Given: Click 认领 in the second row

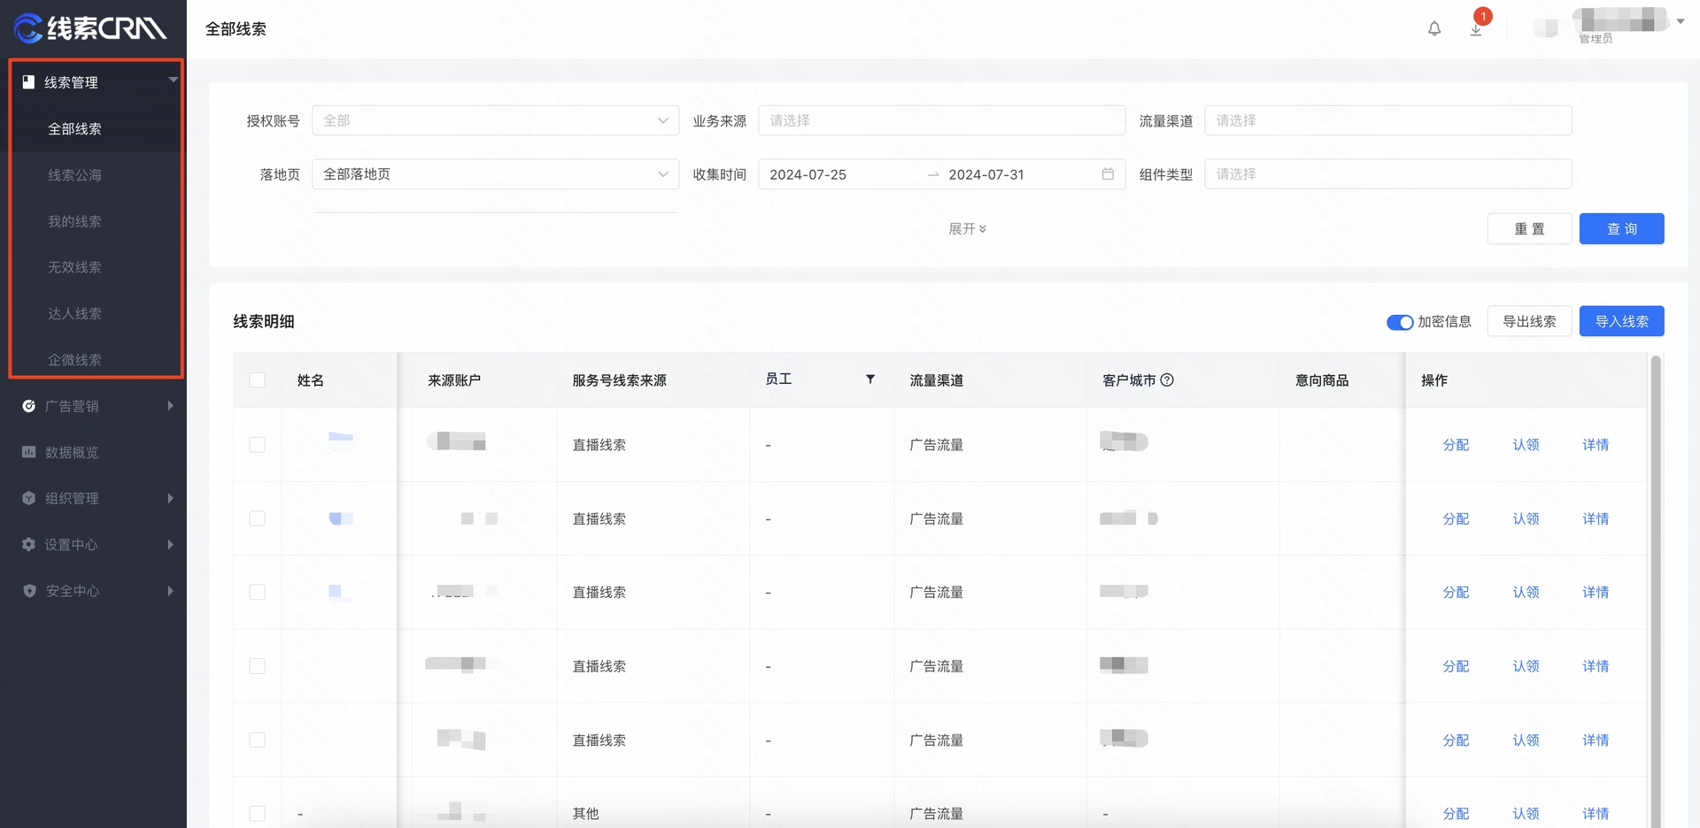Looking at the screenshot, I should click(1526, 518).
